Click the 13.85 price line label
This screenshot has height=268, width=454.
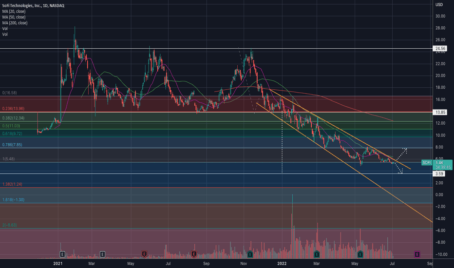pos(439,112)
